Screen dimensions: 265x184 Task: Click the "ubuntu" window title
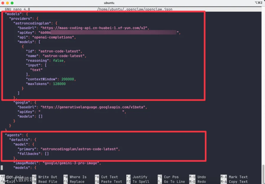coord(109,3)
